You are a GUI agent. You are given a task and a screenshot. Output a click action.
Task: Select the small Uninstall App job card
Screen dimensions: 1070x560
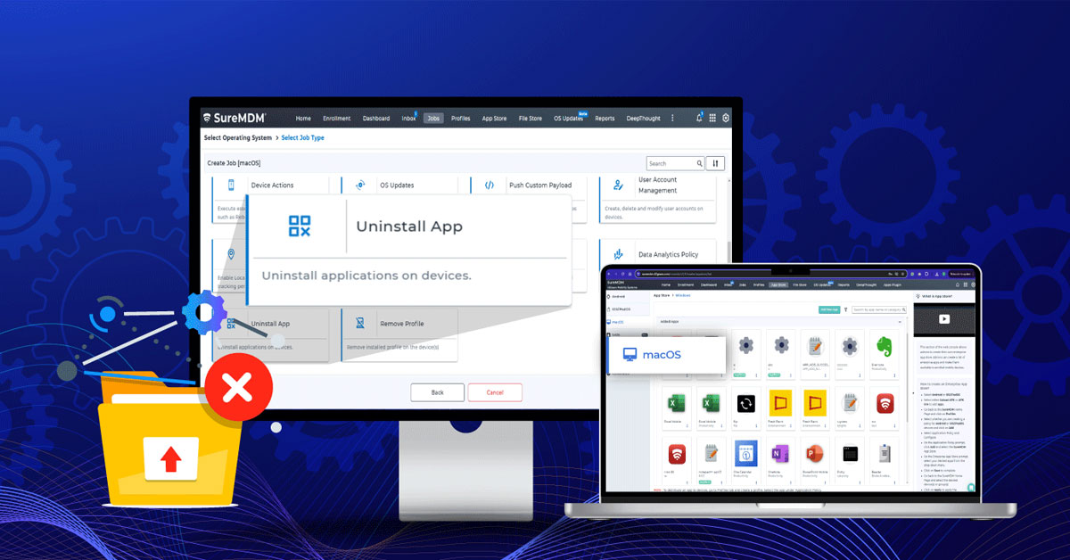coord(271,335)
